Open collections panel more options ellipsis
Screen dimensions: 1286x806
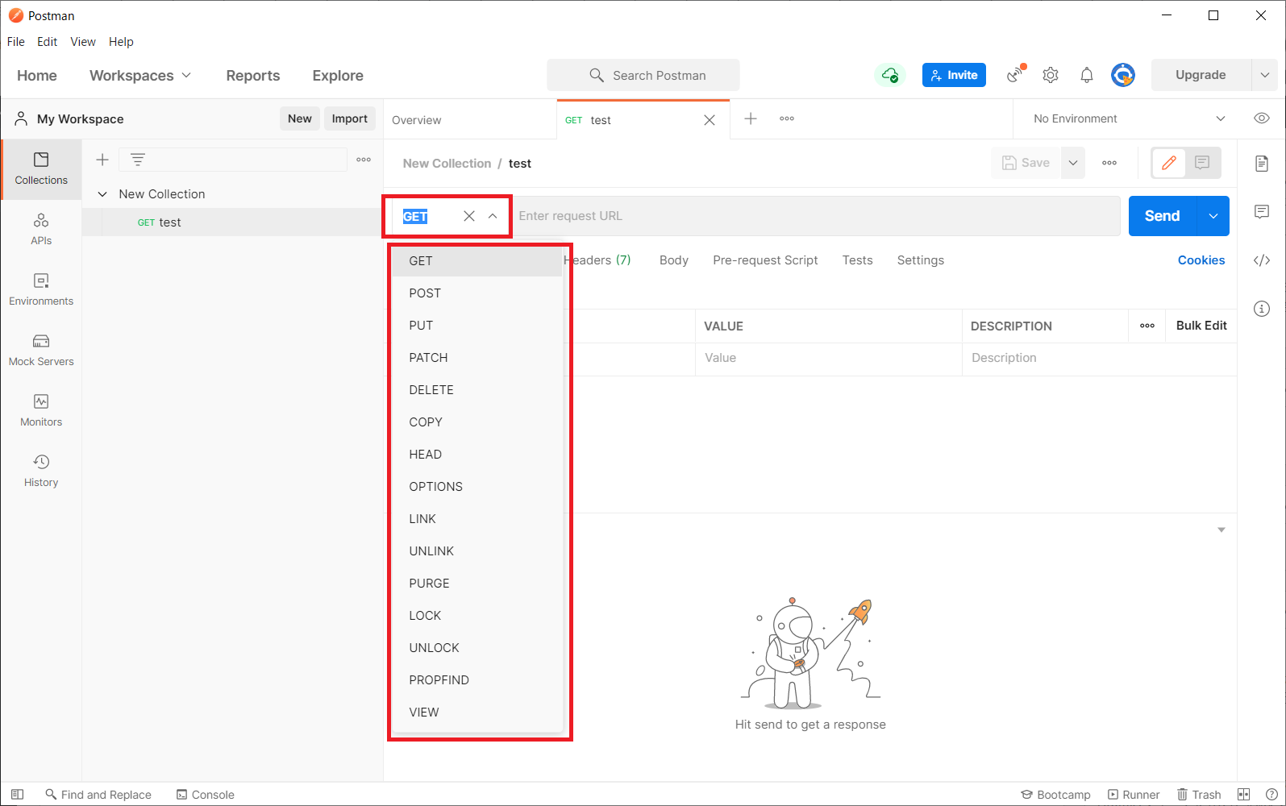click(x=364, y=160)
